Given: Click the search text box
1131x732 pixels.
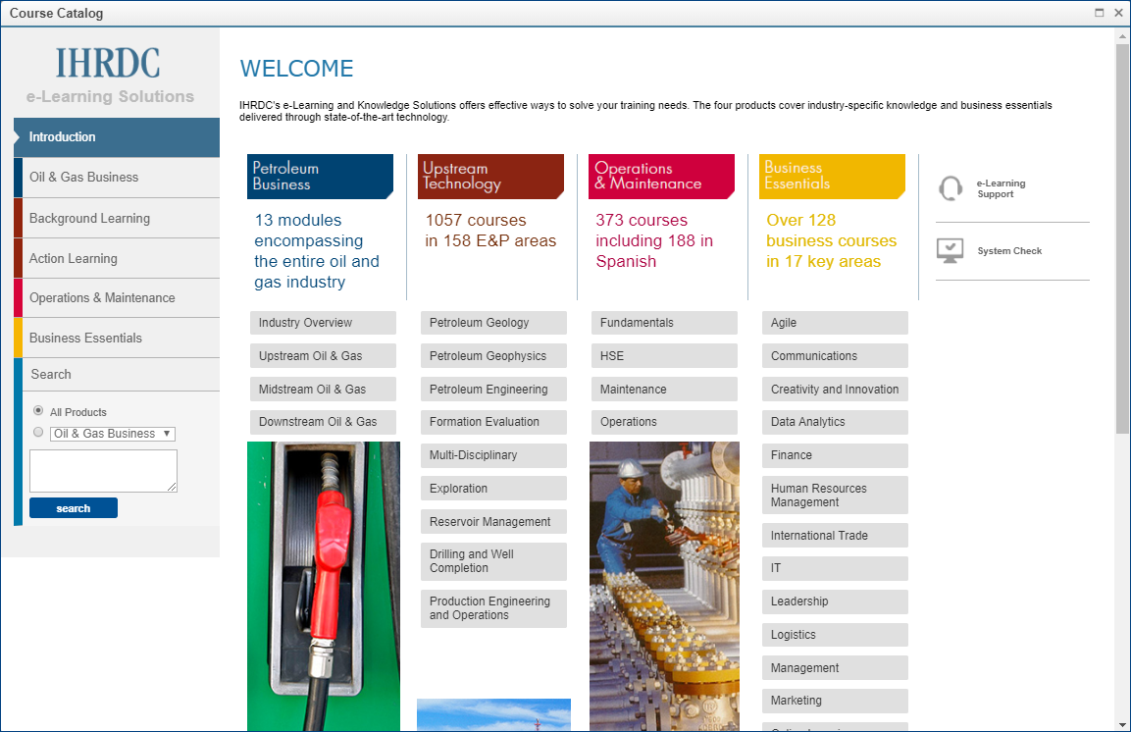Looking at the screenshot, I should pos(103,471).
